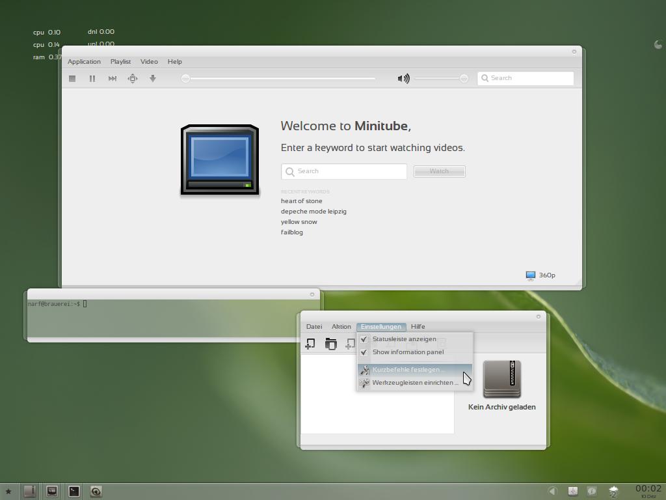Click the 00:02 clock in taskbar
This screenshot has width=666, height=500.
tap(648, 489)
